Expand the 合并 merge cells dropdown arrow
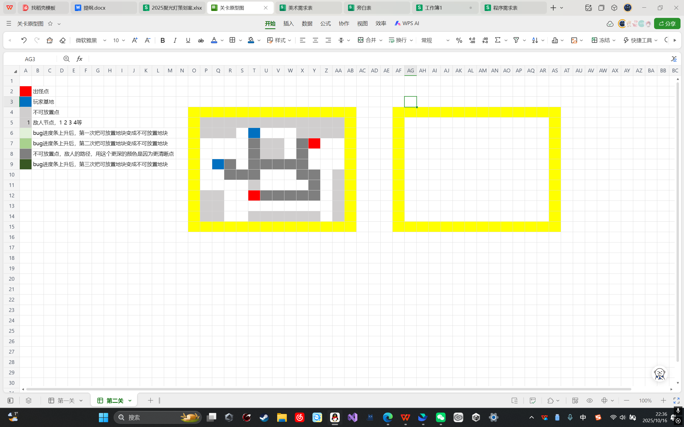This screenshot has width=684, height=427. [x=381, y=40]
